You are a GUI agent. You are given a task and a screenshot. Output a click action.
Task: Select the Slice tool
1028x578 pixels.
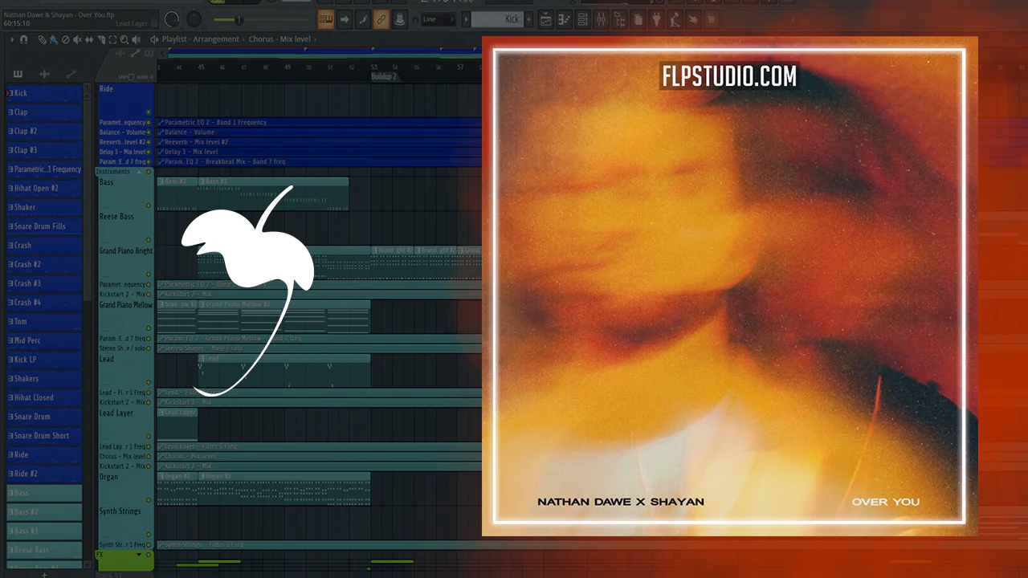point(100,39)
